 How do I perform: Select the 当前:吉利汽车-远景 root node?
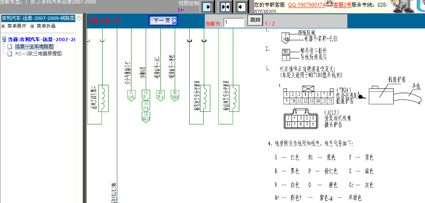[41, 39]
